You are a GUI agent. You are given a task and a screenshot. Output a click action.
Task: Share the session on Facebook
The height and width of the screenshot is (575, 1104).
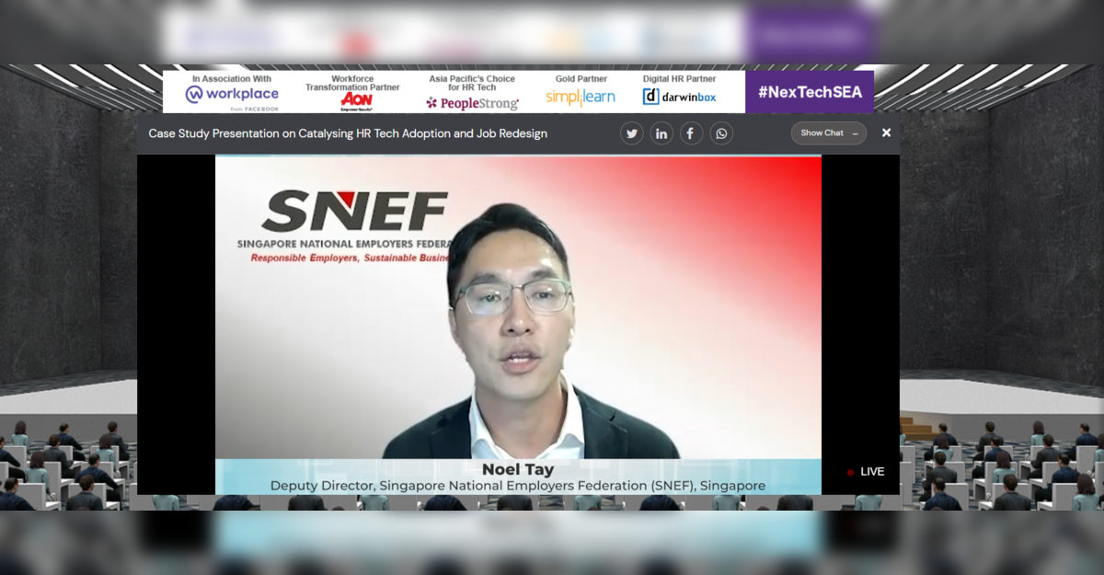point(691,133)
